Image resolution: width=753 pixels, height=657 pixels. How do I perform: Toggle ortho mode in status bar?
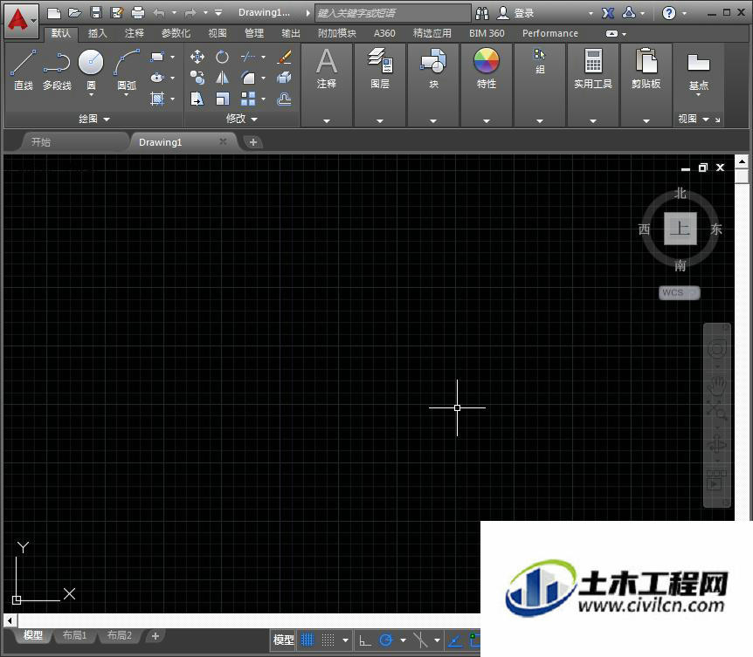tap(365, 640)
